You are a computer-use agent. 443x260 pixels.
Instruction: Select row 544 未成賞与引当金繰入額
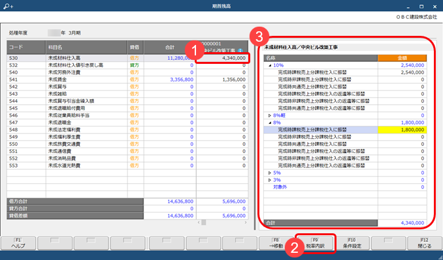coord(127,101)
